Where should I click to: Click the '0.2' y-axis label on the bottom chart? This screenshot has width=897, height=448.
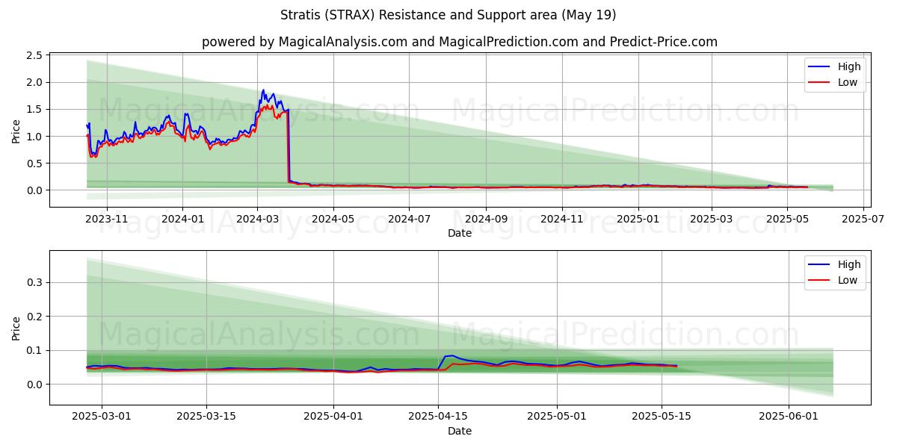point(33,317)
